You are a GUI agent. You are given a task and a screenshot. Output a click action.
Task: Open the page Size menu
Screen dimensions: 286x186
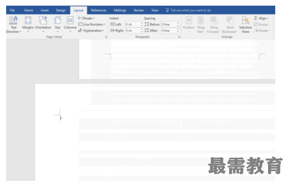click(57, 25)
